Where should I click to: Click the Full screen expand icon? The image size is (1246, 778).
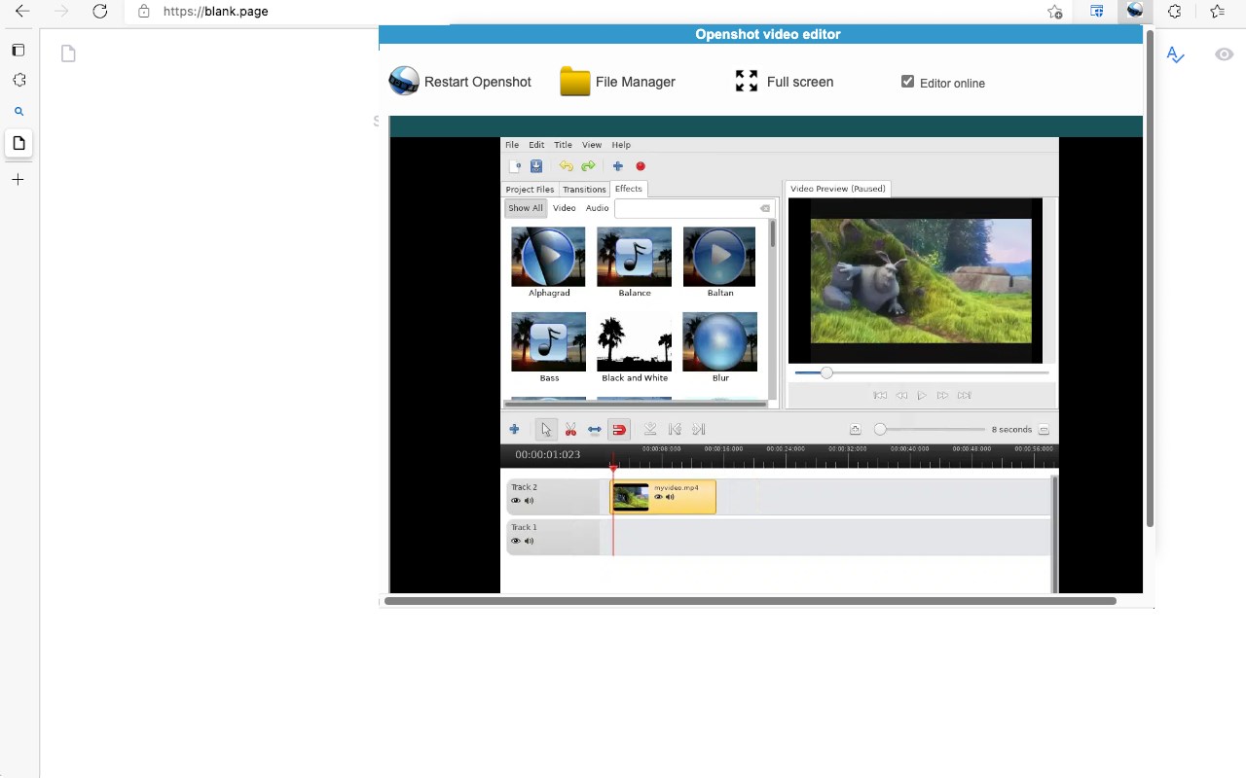coord(747,81)
